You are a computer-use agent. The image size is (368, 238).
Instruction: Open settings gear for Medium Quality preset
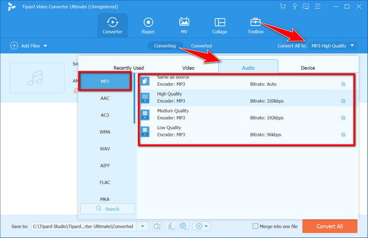pos(343,117)
